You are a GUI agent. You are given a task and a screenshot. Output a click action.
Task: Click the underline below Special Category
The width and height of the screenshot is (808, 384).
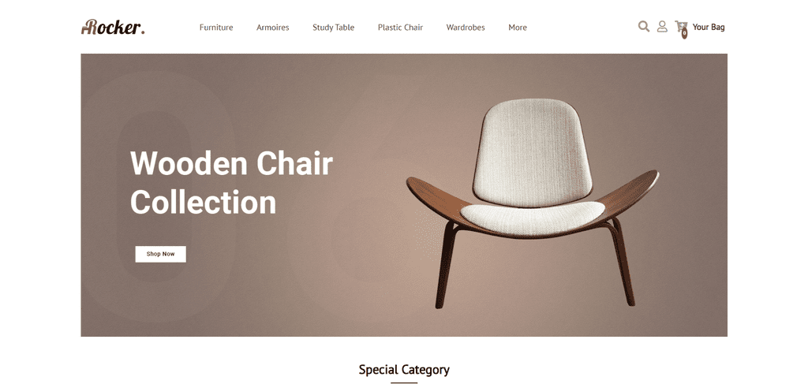404,382
